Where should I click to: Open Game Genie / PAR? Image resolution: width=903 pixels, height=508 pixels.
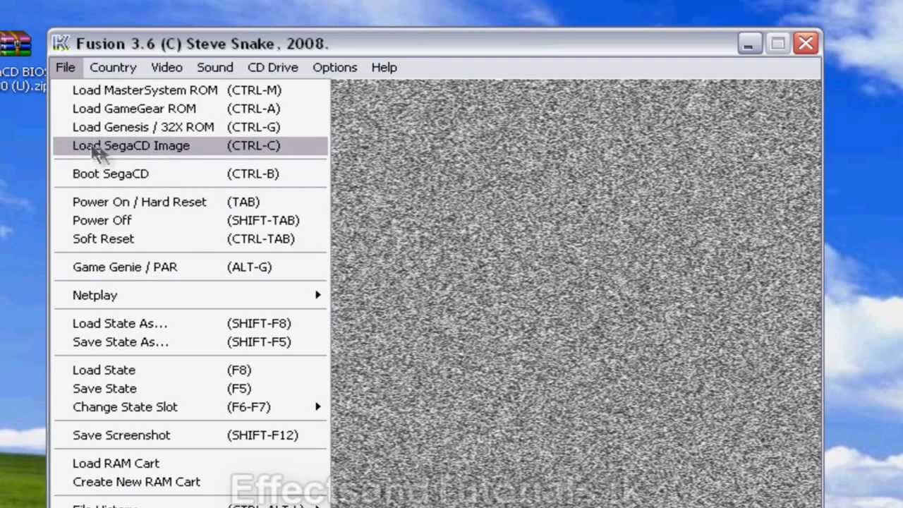(x=190, y=267)
